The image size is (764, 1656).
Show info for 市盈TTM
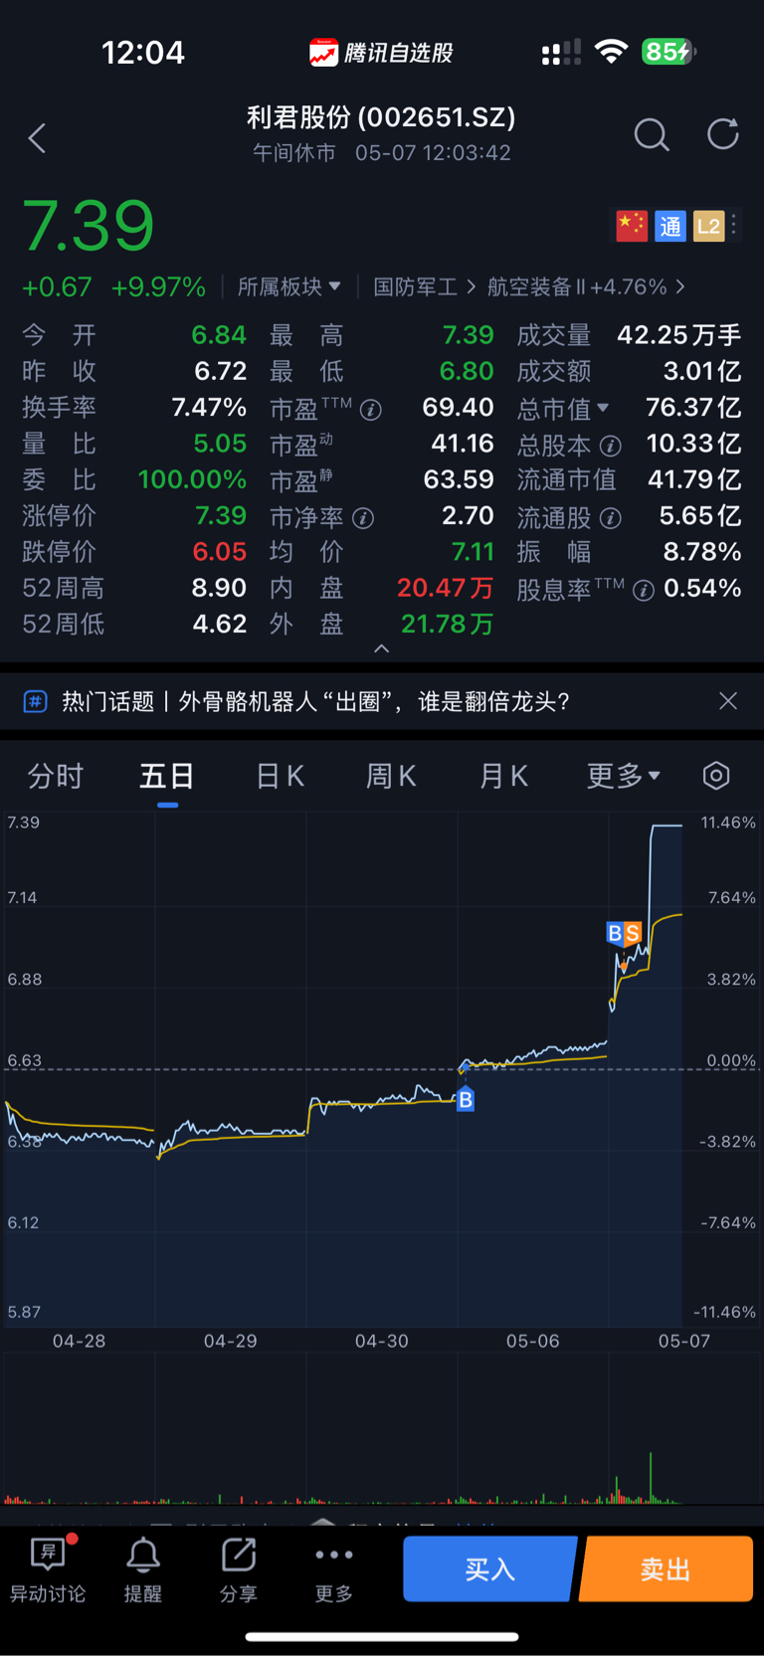point(371,410)
